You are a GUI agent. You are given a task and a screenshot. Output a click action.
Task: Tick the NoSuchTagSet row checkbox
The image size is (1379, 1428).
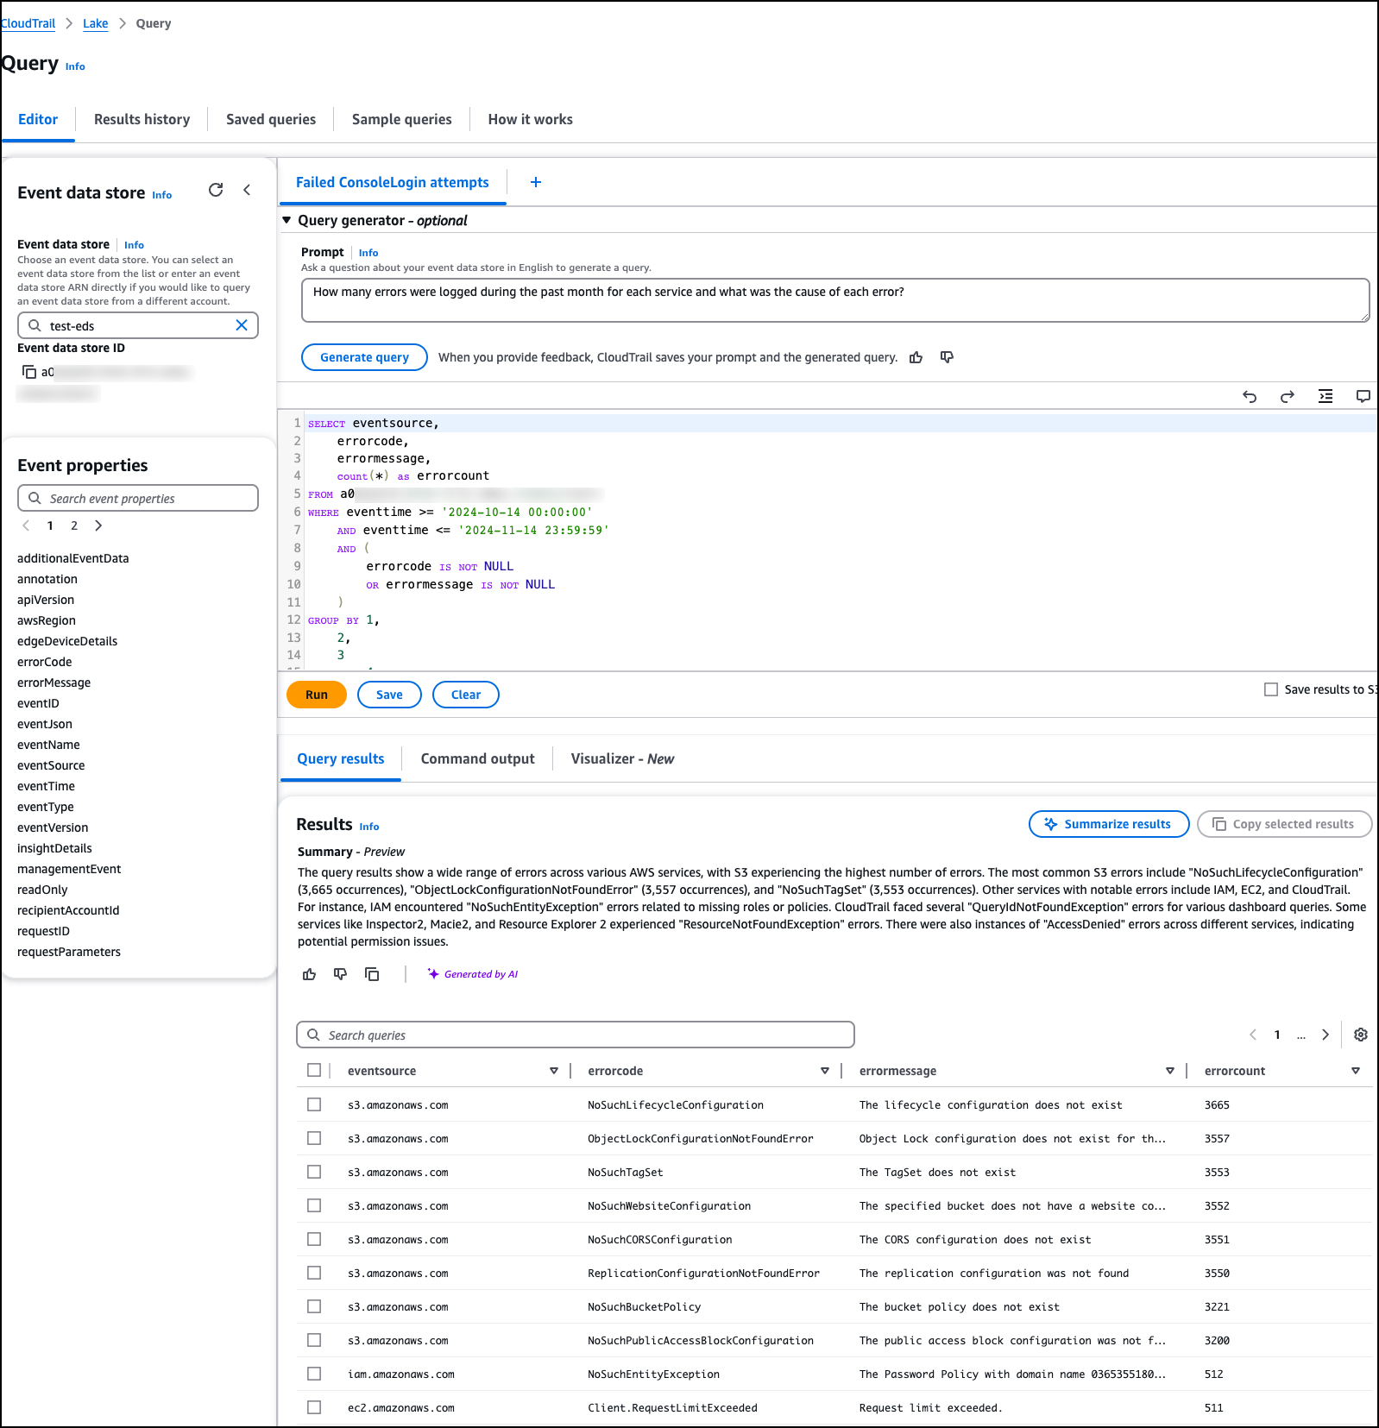click(314, 1172)
